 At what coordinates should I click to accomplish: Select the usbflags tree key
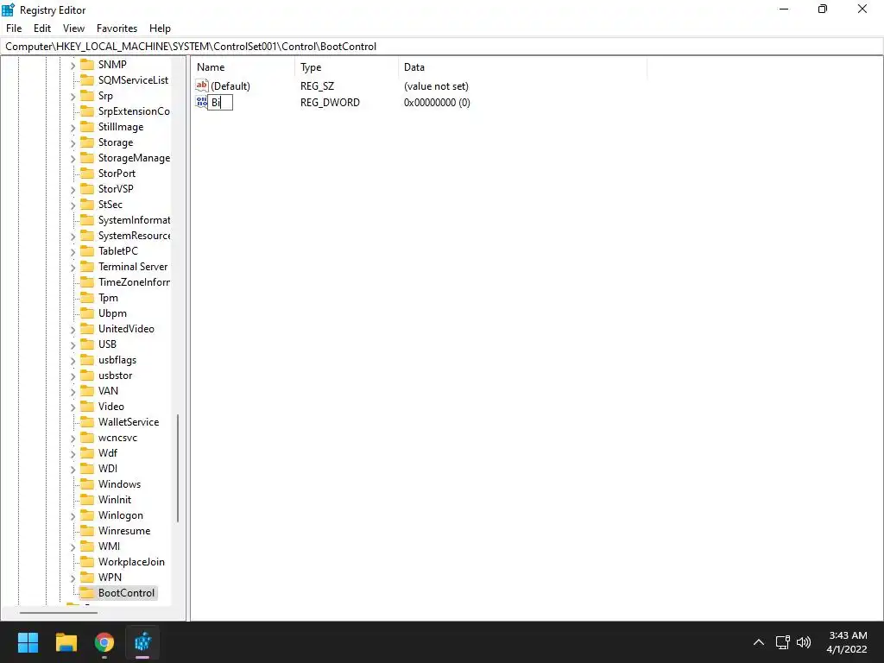[117, 360]
